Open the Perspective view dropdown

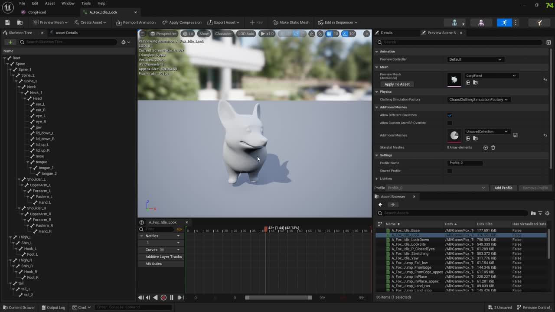(x=163, y=33)
